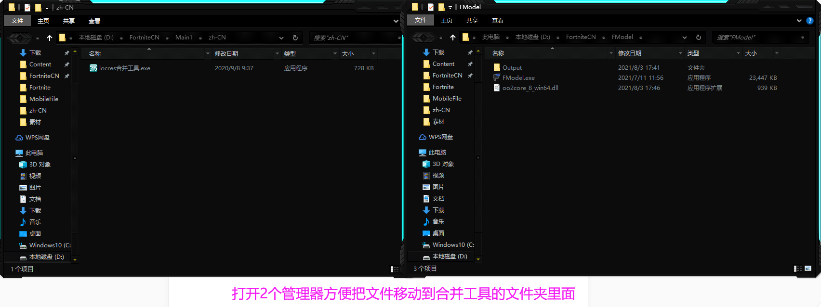Select the Output folder icon

496,67
